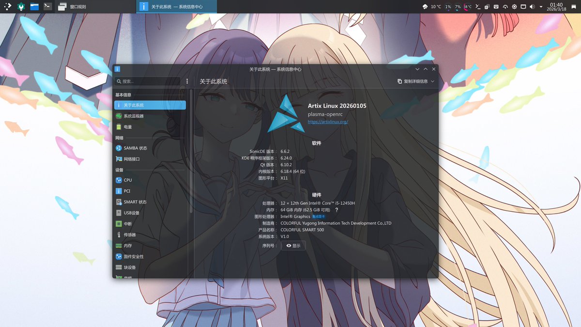Click the window icon in System Info titlebar
This screenshot has height=327, width=581.
click(118, 69)
